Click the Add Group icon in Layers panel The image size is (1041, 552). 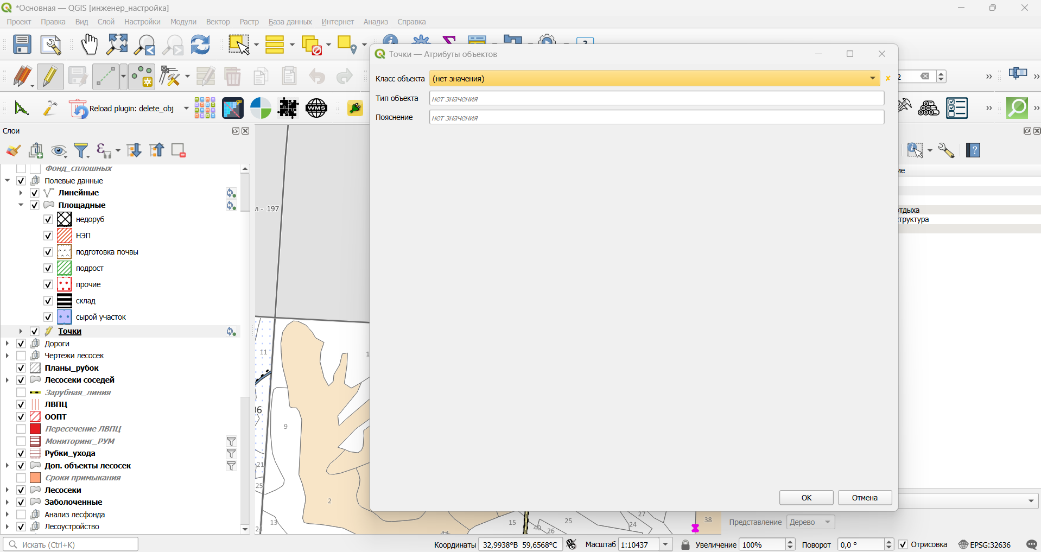tap(36, 150)
